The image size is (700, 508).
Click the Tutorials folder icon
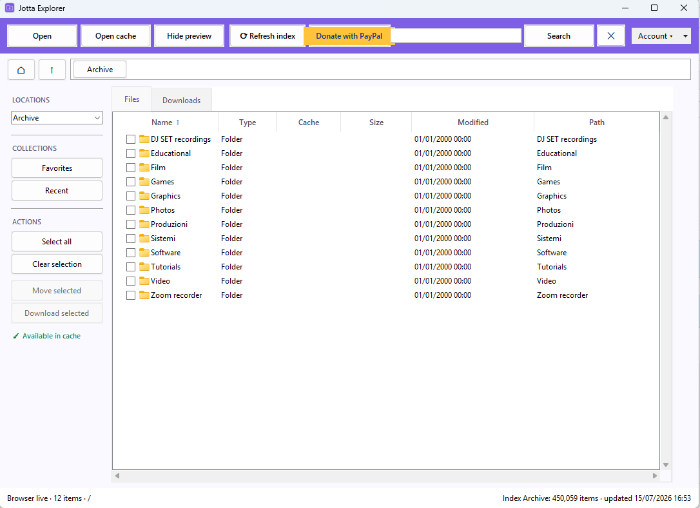tap(144, 267)
